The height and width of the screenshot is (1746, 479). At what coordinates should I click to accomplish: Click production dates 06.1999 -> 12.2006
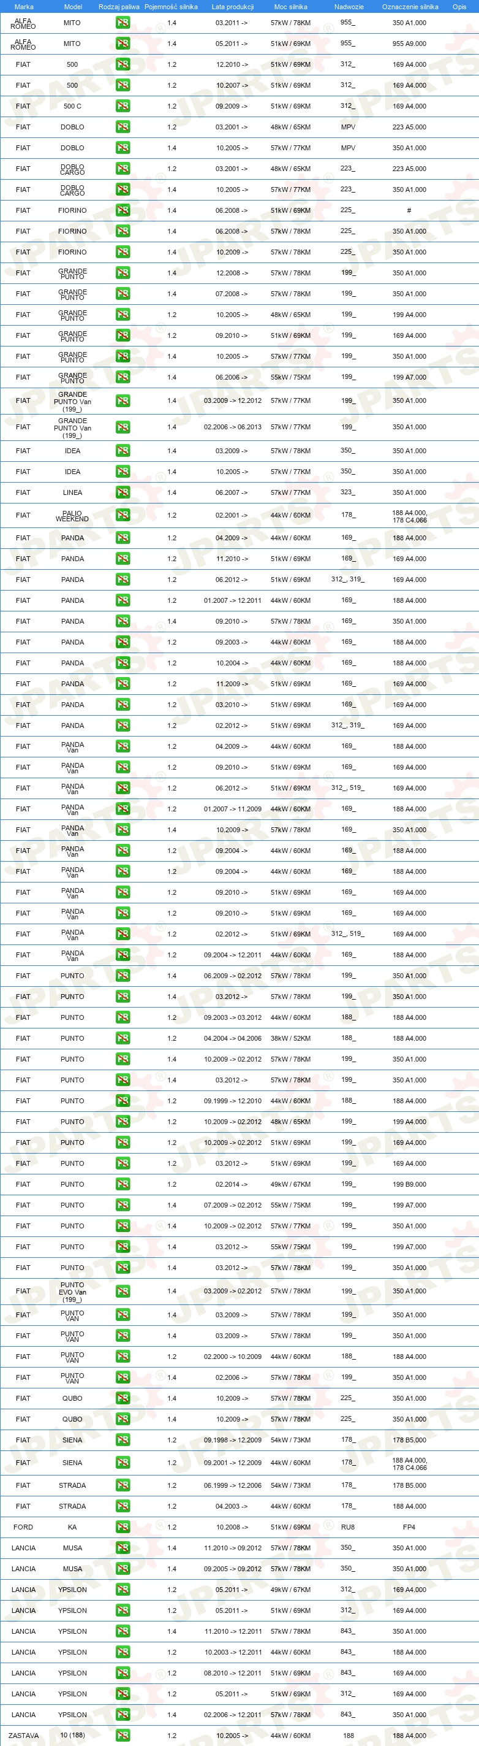tap(233, 1485)
